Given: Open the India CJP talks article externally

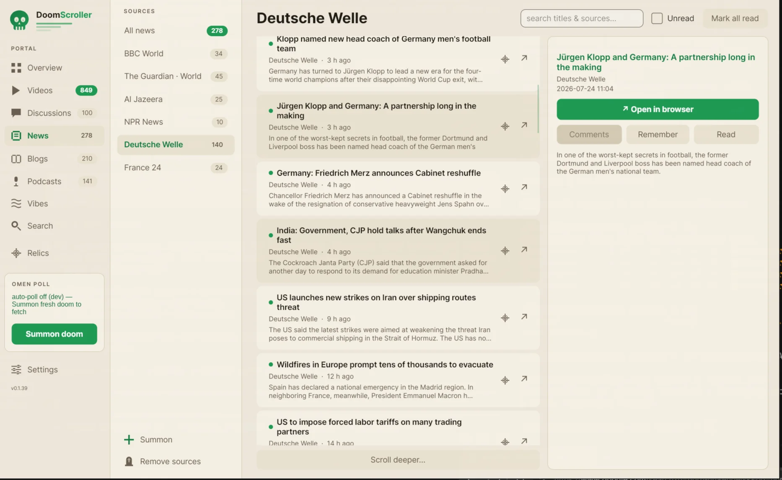Looking at the screenshot, I should click(524, 250).
